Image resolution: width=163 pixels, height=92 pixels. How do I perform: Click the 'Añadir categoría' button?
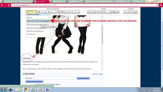[29, 74]
